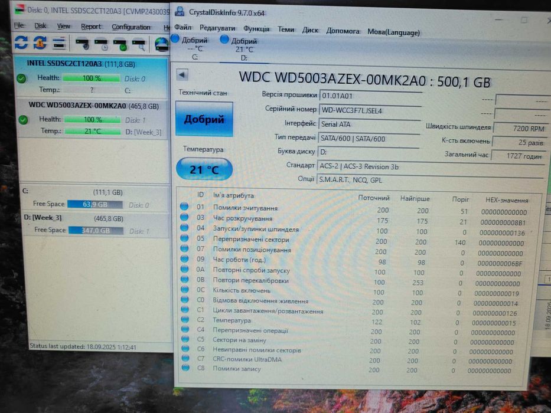
Task: Open the Диск menu
Action: pos(310,30)
